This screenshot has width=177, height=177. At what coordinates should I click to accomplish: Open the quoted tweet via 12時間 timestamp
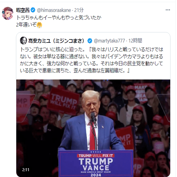[135, 41]
